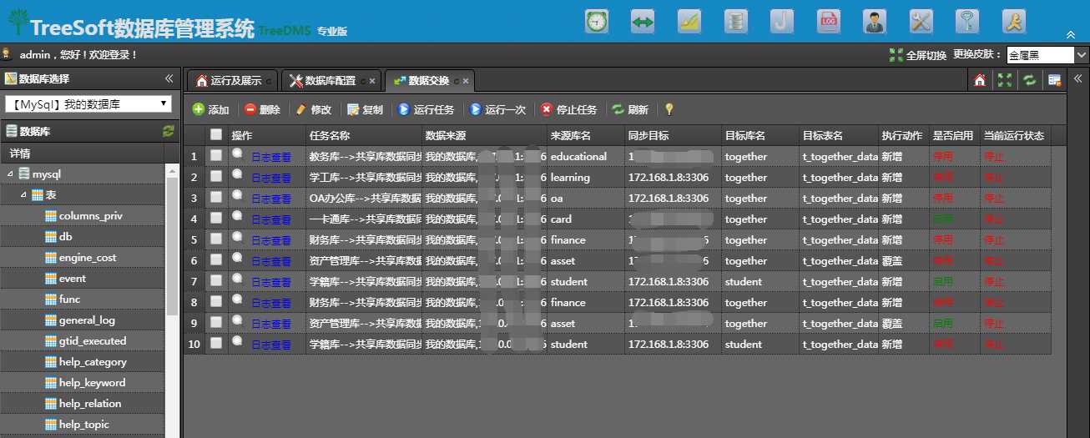The width and height of the screenshot is (1090, 438).
Task: Collapse the mysql tree node
Action: point(11,174)
